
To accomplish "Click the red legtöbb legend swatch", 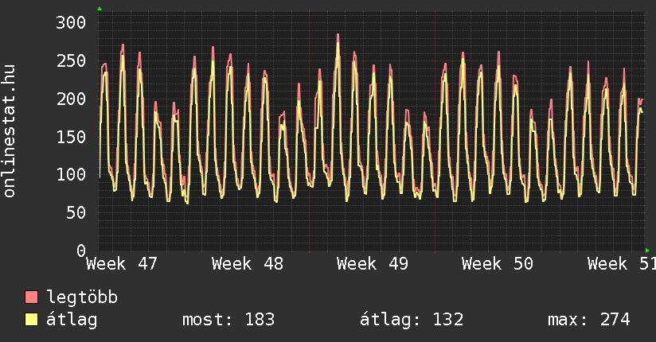I will tap(32, 297).
